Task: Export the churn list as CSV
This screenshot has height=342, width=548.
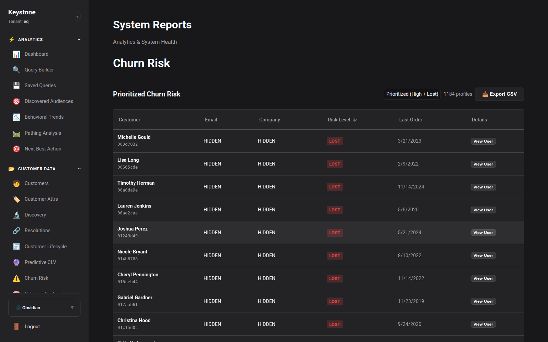Action: click(499, 94)
